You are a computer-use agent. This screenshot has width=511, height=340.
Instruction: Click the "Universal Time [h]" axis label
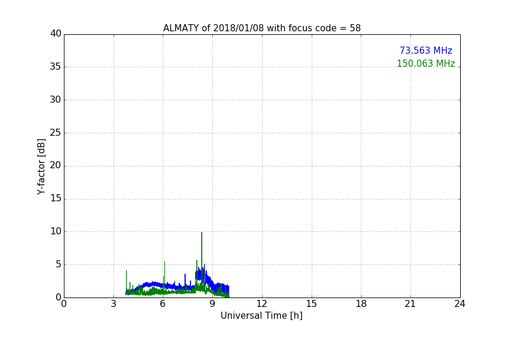[261, 316]
